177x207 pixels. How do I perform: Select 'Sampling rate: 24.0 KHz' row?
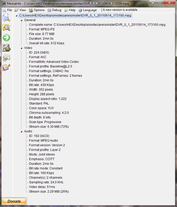46,182
